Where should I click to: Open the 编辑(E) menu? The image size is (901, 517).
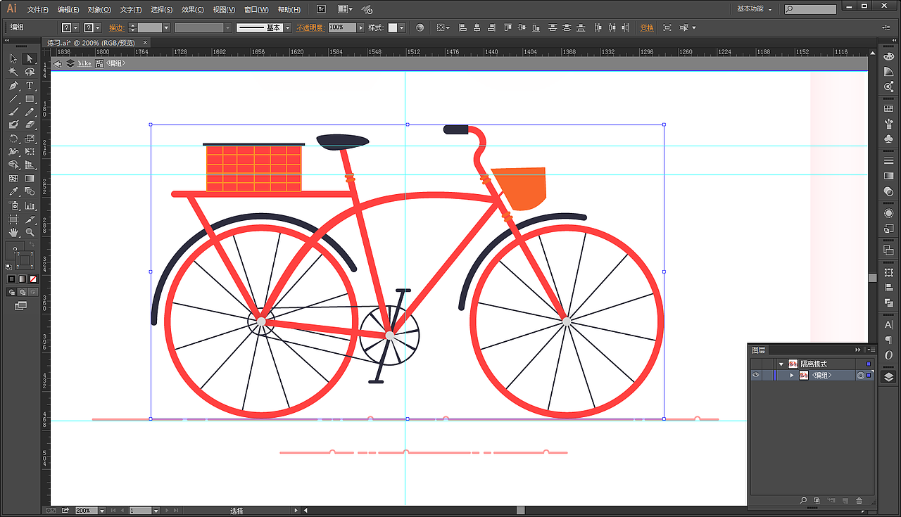pos(68,10)
